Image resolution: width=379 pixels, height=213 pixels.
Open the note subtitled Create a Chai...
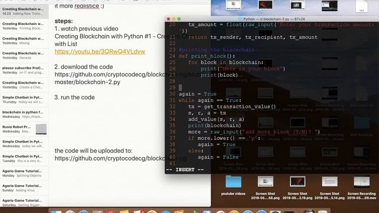pyautogui.click(x=24, y=85)
